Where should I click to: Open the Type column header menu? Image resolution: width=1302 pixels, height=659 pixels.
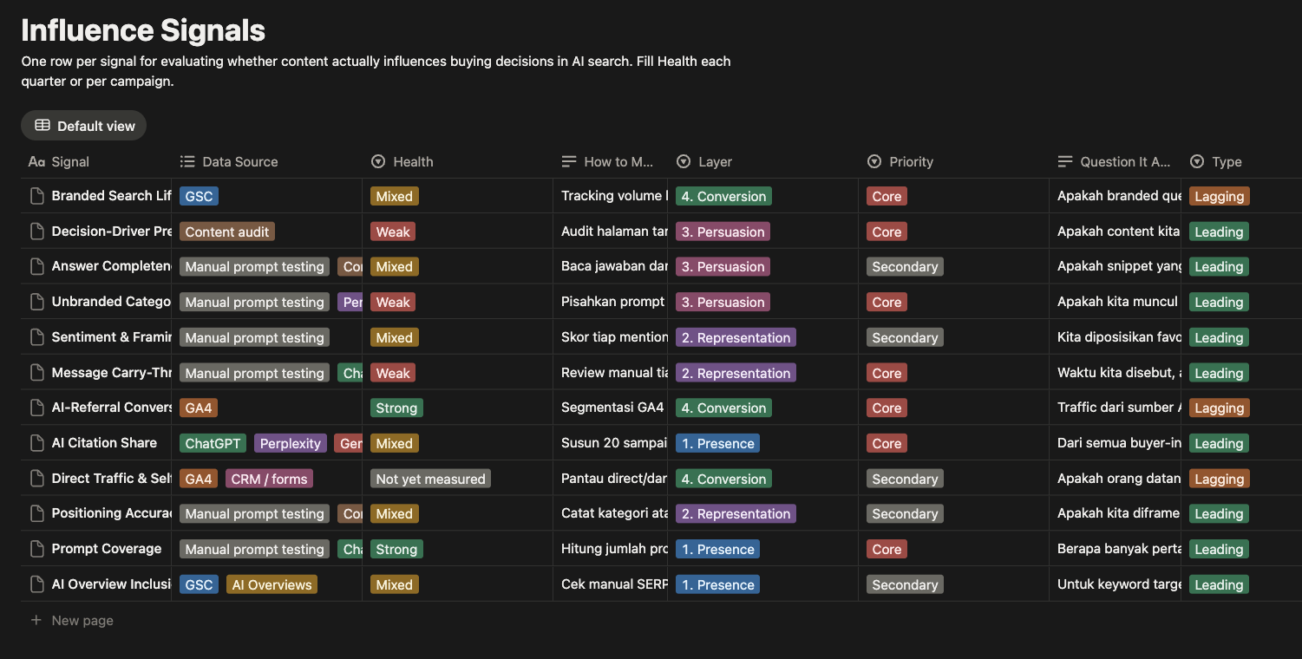[1241, 161]
